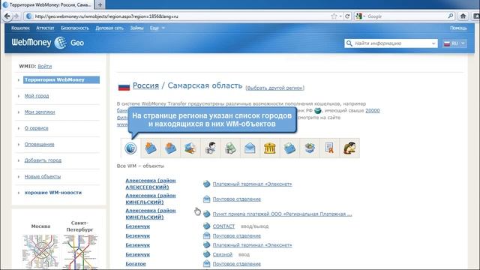Click the browser forward arrow

(16, 16)
